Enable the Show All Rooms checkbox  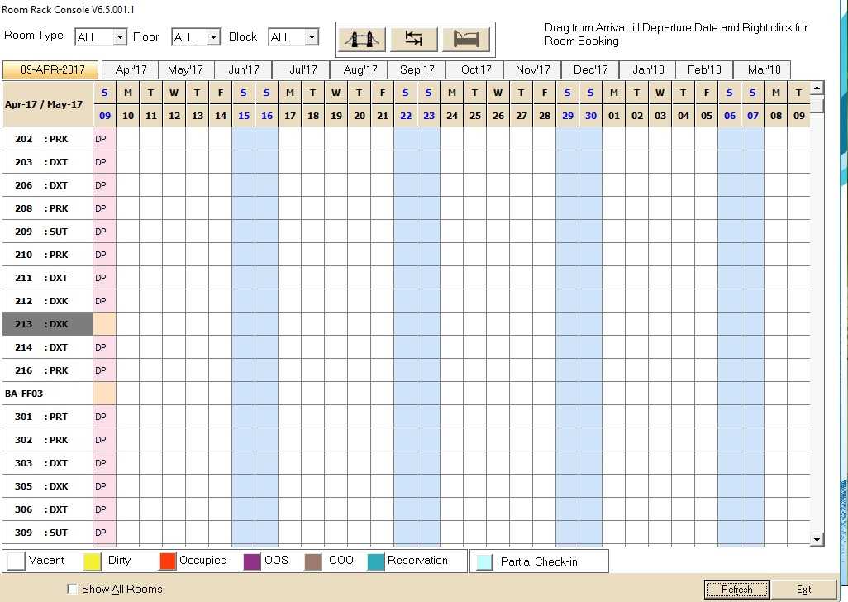coord(72,590)
